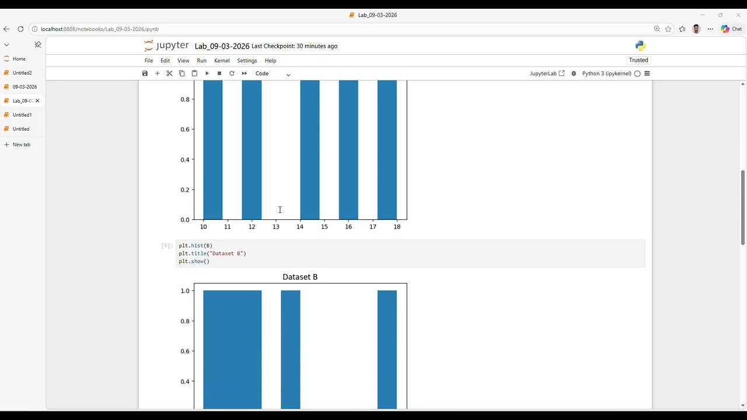Save the notebook with the floppy icon
Image resolution: width=747 pixels, height=420 pixels.
145,73
